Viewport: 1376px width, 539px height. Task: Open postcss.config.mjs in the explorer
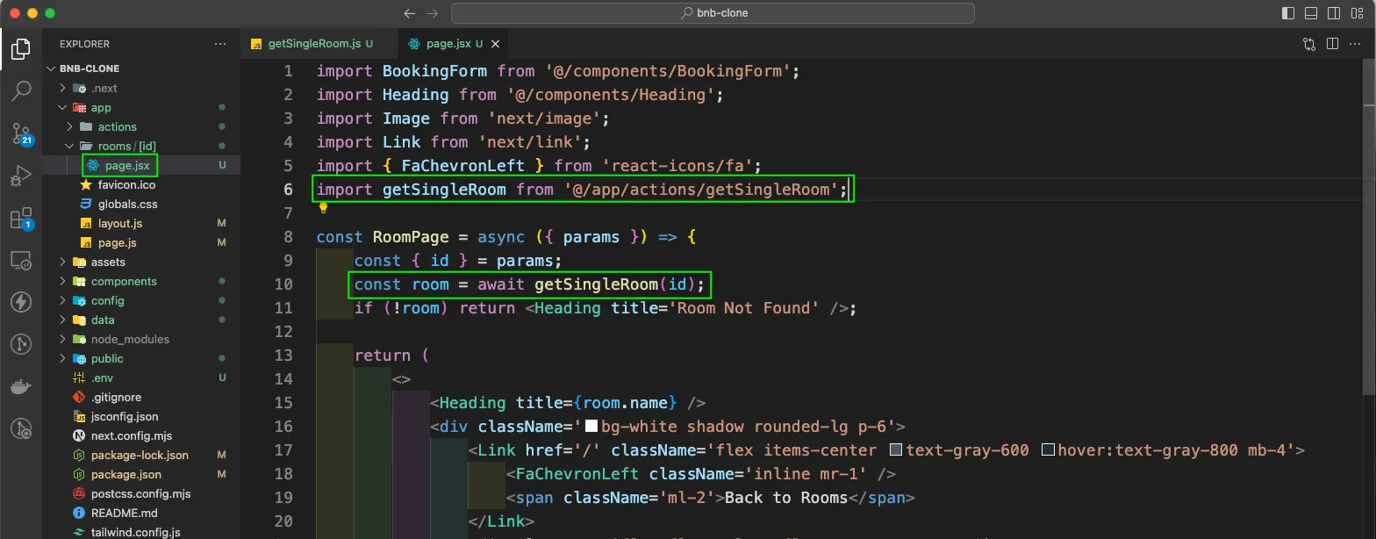(x=141, y=493)
